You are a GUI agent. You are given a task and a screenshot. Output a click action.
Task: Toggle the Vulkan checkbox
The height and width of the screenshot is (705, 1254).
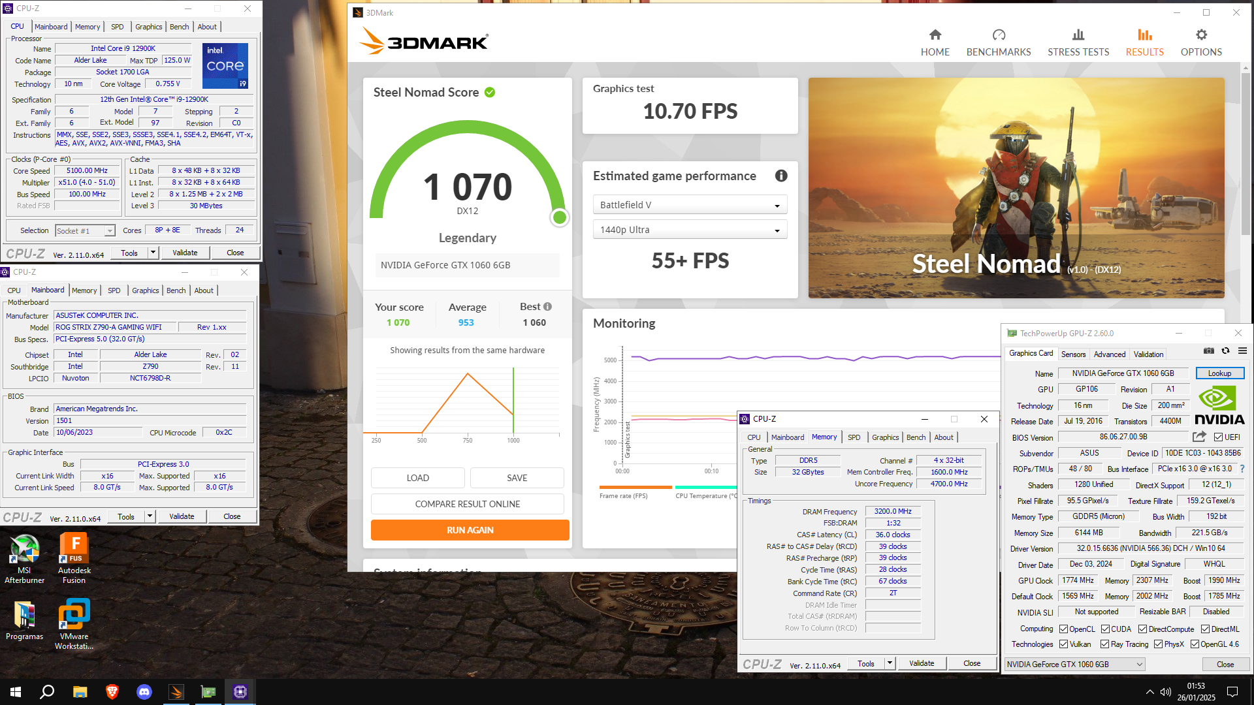(1063, 644)
